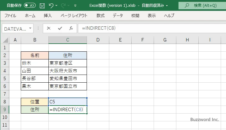Switch to the 挿入 tab
The height and width of the screenshot is (130, 226).
point(48,15)
